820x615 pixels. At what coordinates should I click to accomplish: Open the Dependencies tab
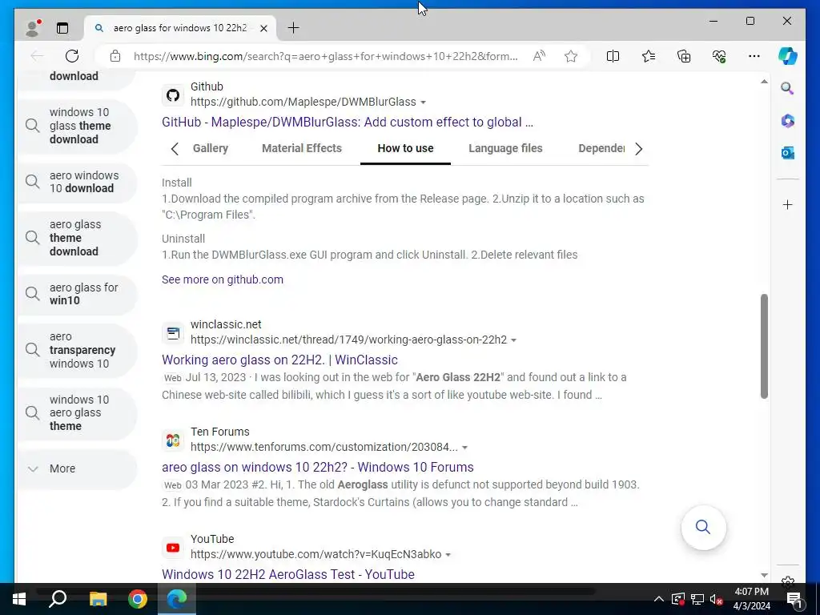point(601,148)
